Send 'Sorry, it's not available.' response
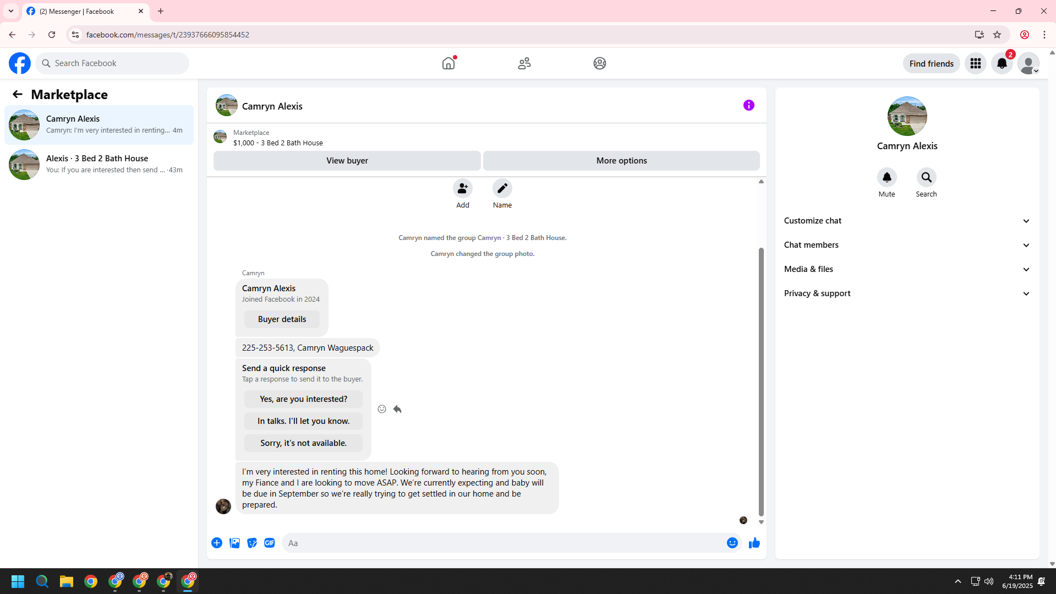 tap(303, 443)
